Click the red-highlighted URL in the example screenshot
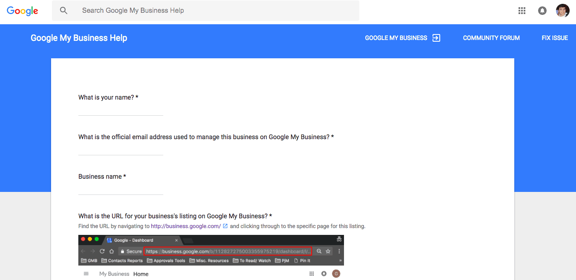 (228, 251)
